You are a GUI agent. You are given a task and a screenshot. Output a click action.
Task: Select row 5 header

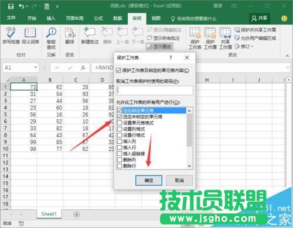pyautogui.click(x=5, y=115)
